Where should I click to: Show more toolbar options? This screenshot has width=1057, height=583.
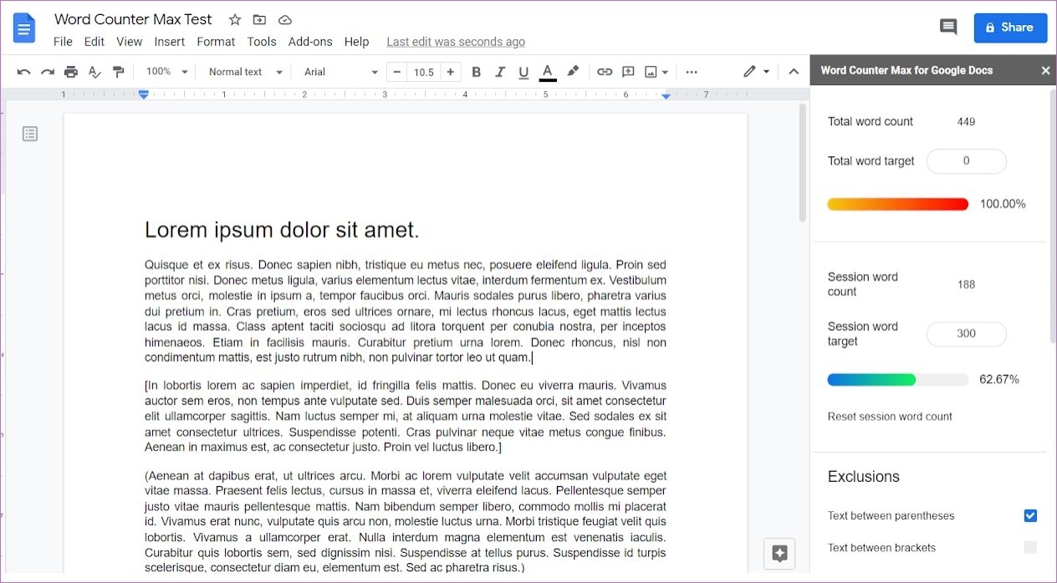pos(692,72)
